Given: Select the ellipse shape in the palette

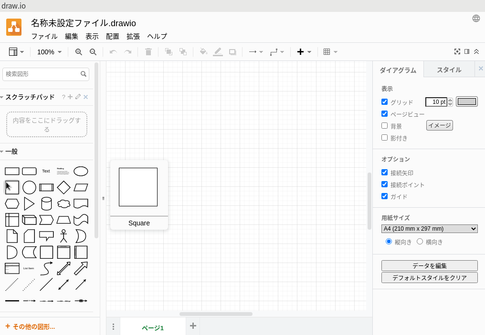Looking at the screenshot, I should (x=81, y=171).
